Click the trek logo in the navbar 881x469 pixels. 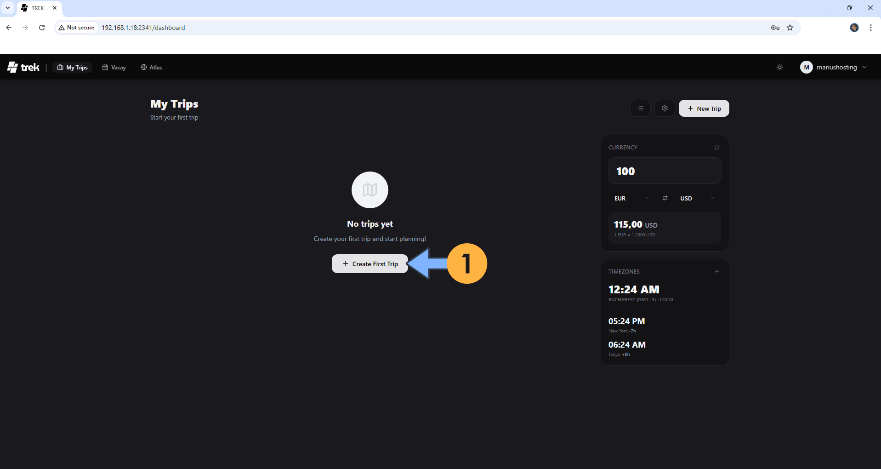pos(23,67)
